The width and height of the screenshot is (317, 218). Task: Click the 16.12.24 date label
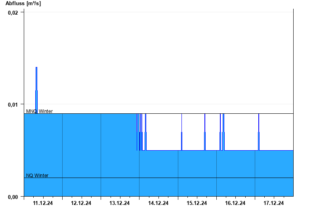[x=235, y=203]
